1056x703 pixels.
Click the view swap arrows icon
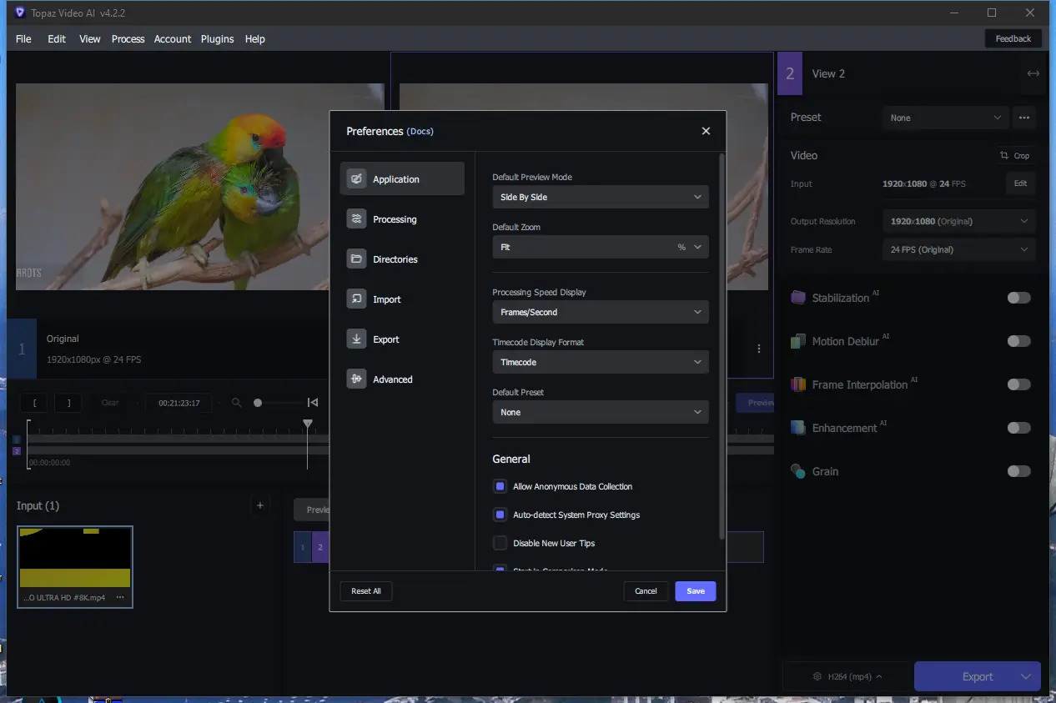tap(1033, 73)
